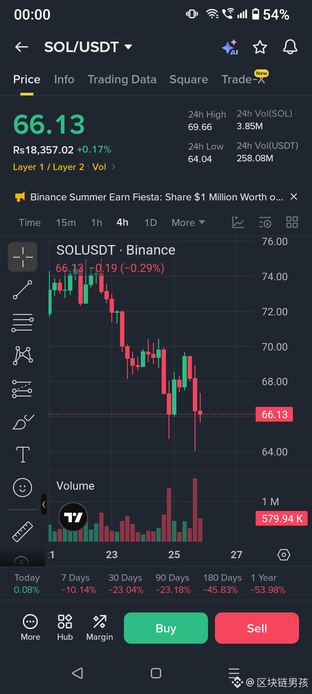Tap the large 66.13 price
Image resolution: width=312 pixels, height=694 pixels.
click(49, 124)
